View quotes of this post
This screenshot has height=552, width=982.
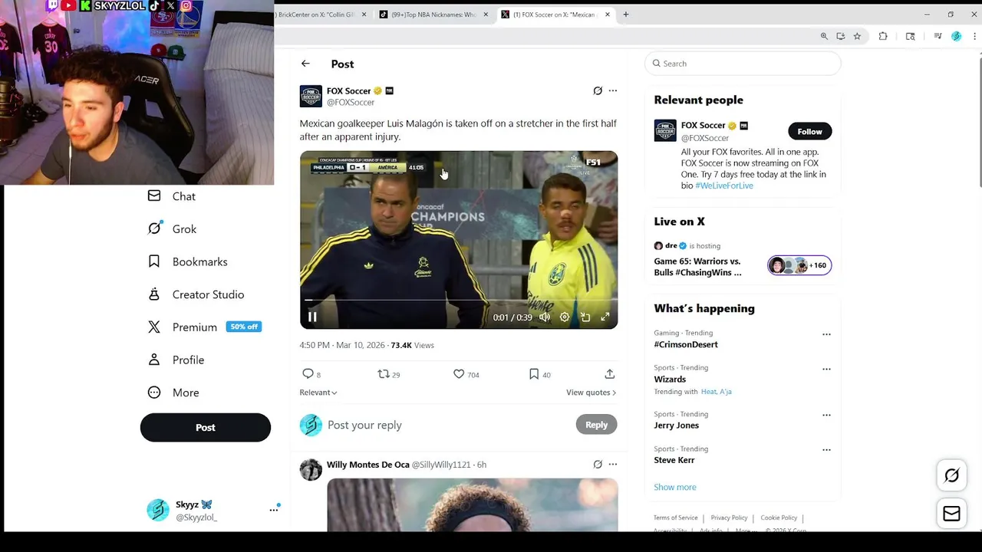click(591, 393)
